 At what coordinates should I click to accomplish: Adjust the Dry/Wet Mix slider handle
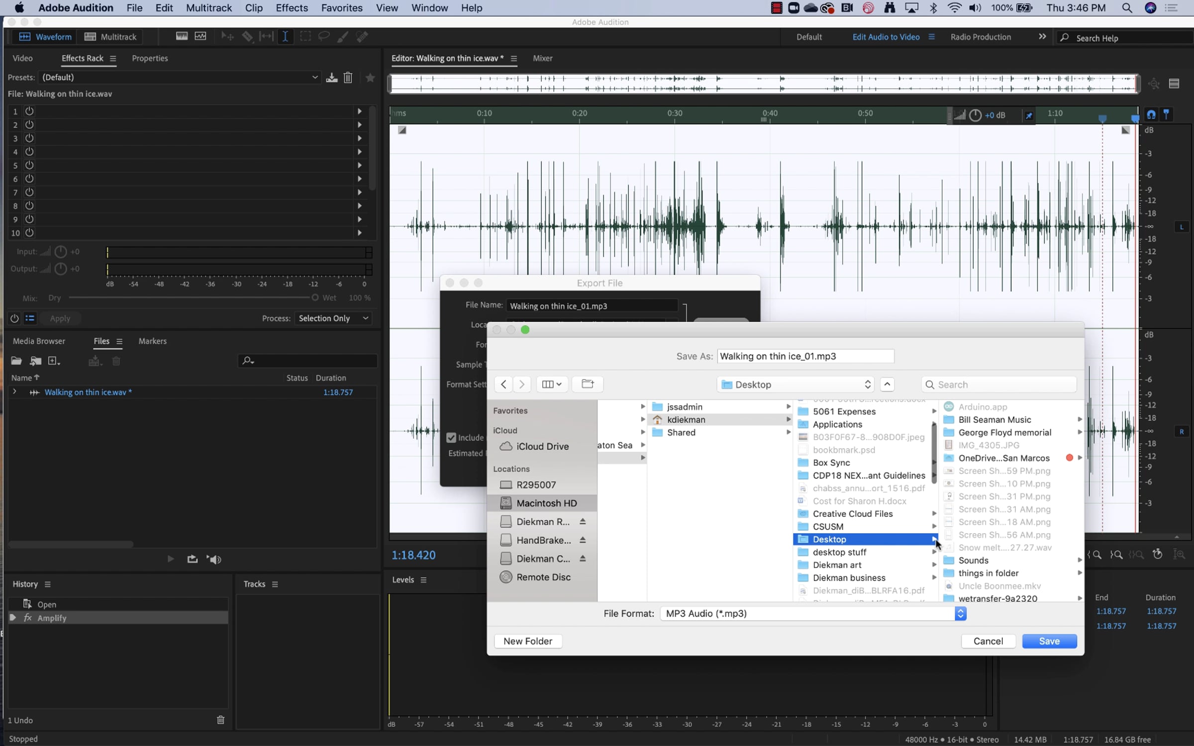(315, 298)
